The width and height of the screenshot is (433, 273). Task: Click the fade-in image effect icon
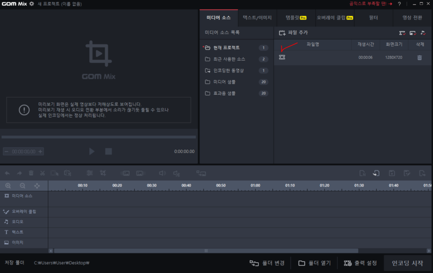point(125,173)
